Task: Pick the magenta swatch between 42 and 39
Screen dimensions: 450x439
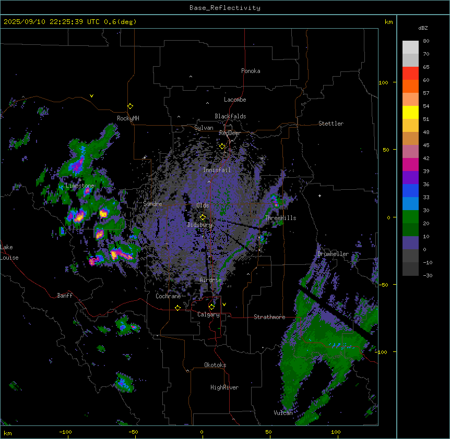Action: 410,164
